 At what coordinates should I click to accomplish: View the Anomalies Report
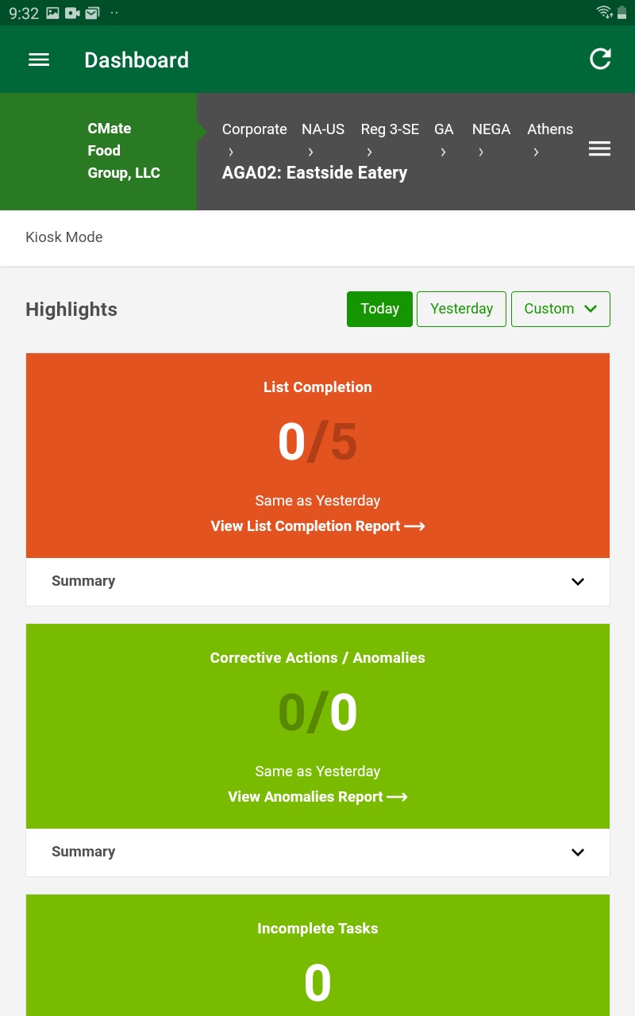click(317, 796)
